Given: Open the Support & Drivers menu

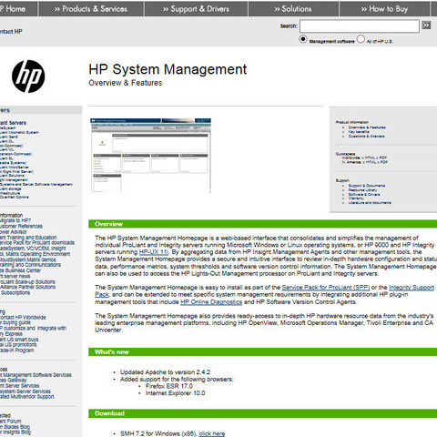Looking at the screenshot, I should [x=197, y=9].
